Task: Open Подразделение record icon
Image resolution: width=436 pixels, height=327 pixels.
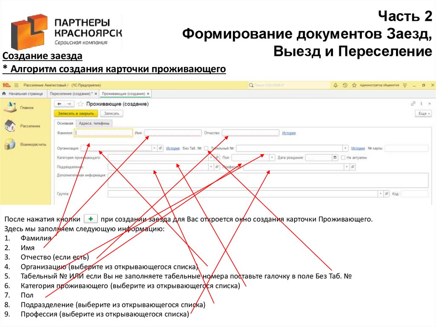Action: 217,167
